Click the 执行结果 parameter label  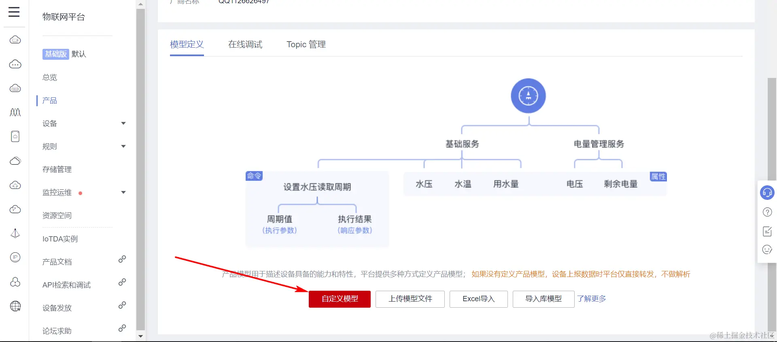355,219
